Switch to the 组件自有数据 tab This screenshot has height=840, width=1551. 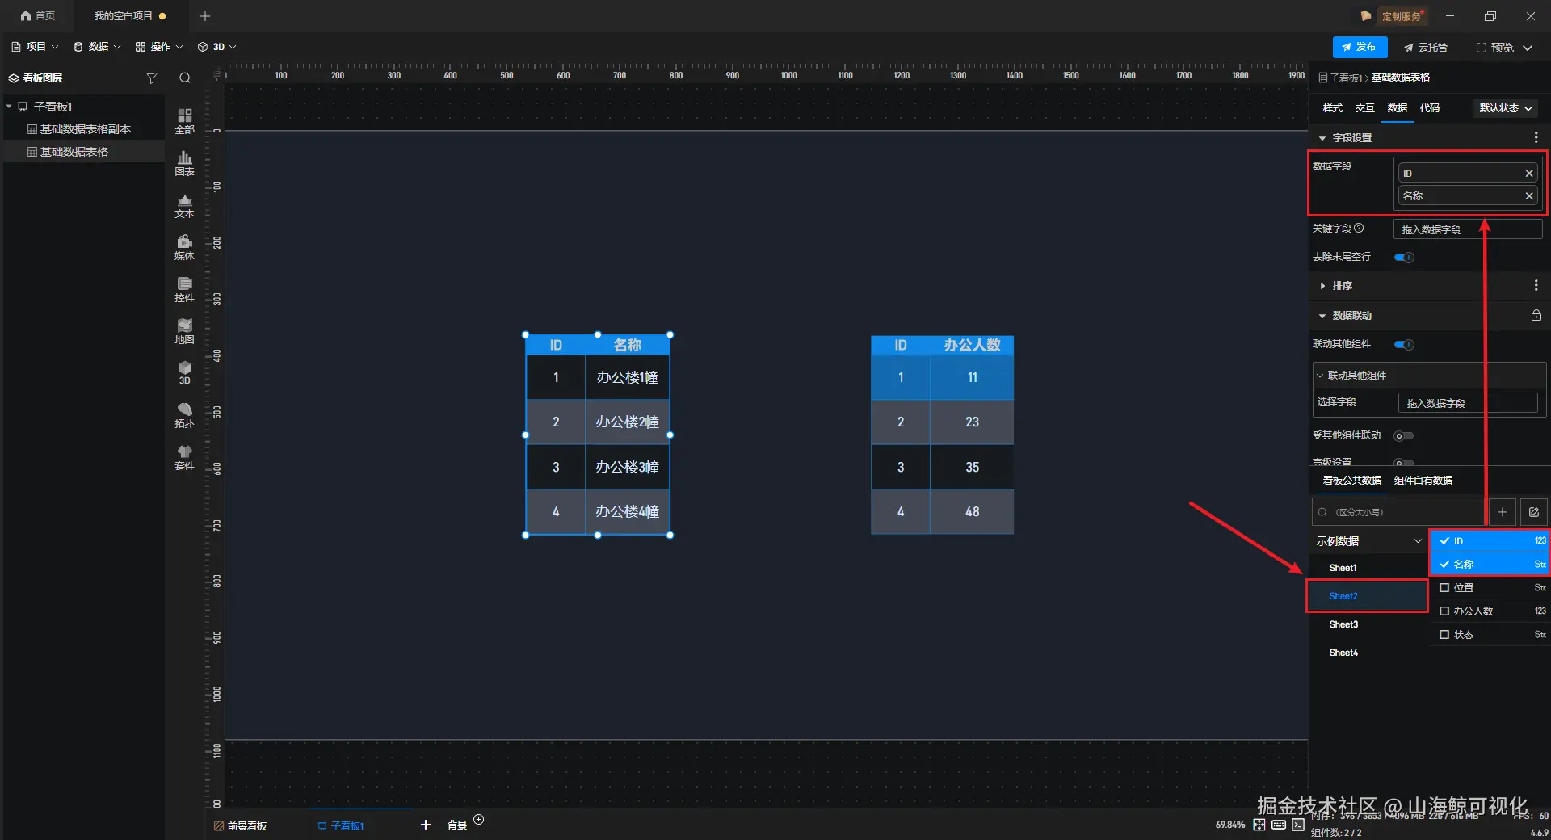coord(1423,481)
